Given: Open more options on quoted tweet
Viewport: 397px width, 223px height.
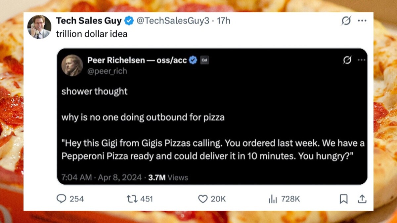Looking at the screenshot, I should (x=362, y=60).
